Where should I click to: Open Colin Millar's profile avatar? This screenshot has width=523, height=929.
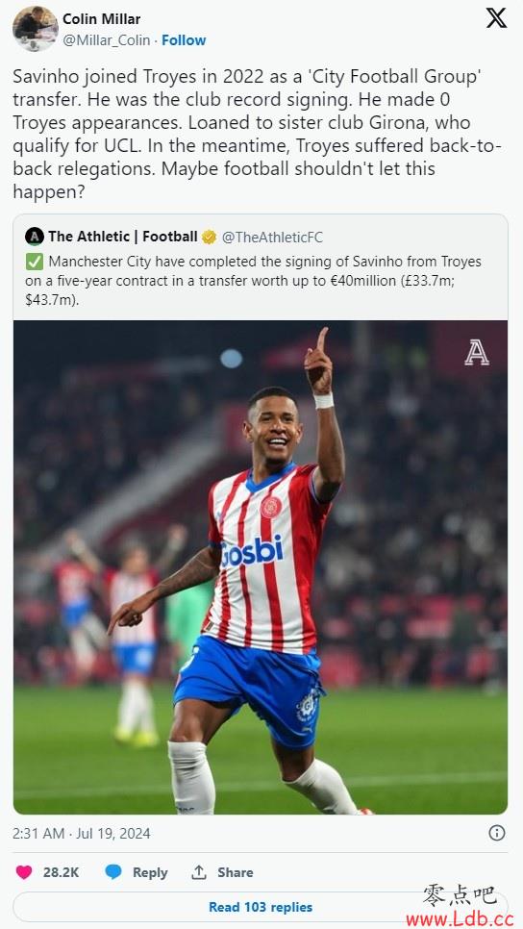coord(35,29)
